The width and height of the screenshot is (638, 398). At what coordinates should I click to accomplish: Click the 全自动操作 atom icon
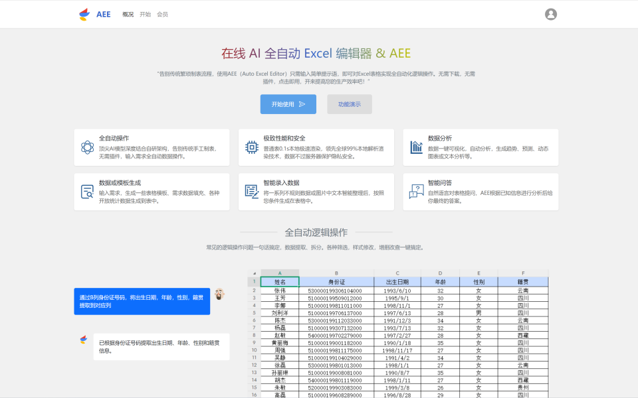(87, 147)
